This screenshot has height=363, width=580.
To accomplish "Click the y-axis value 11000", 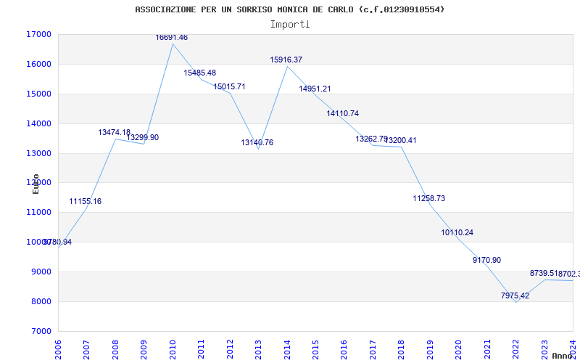I will tap(38, 212).
